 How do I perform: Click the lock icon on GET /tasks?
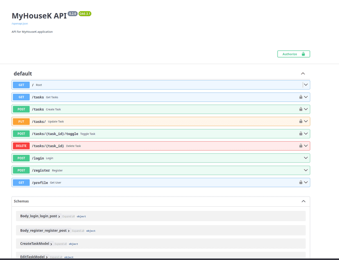pyautogui.click(x=301, y=97)
